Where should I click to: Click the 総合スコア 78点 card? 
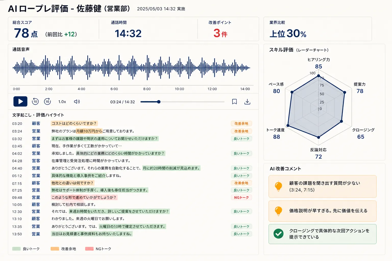(53, 29)
